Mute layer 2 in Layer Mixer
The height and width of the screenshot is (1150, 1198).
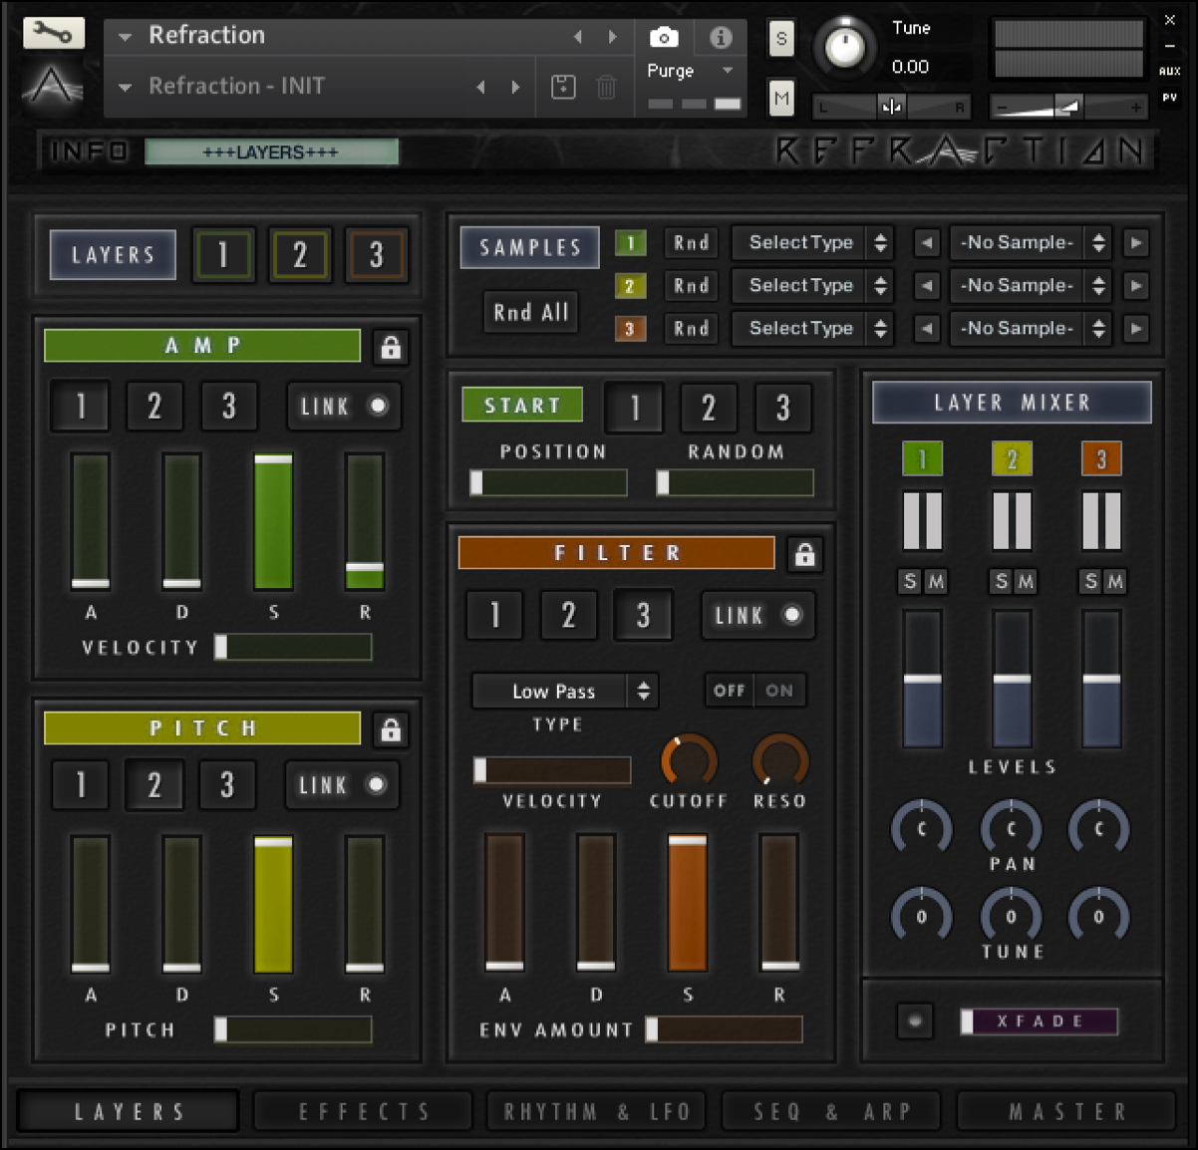pos(1026,581)
